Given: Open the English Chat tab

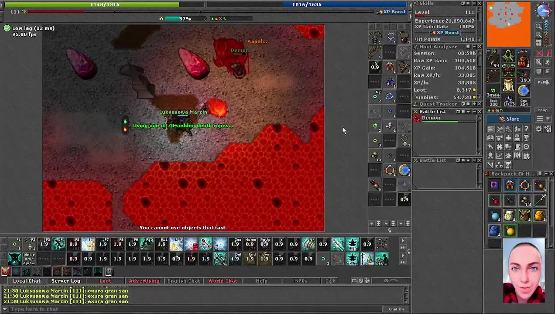Looking at the screenshot, I should click(x=183, y=281).
